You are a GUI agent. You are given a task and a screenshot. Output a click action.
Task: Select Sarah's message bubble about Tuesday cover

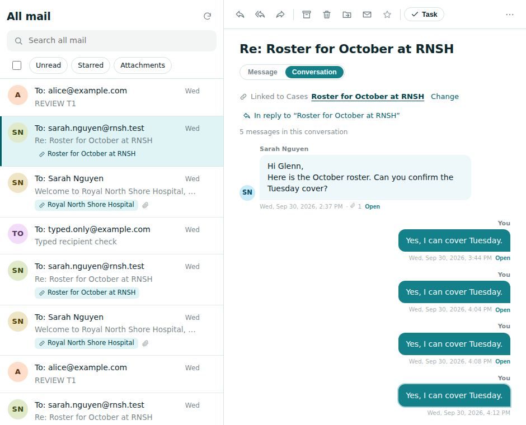(x=365, y=177)
